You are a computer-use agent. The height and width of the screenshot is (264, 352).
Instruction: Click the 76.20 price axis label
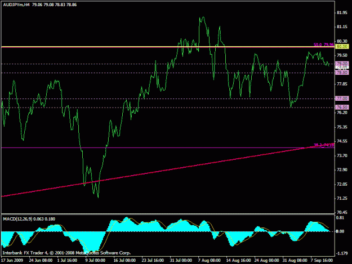[x=342, y=113]
